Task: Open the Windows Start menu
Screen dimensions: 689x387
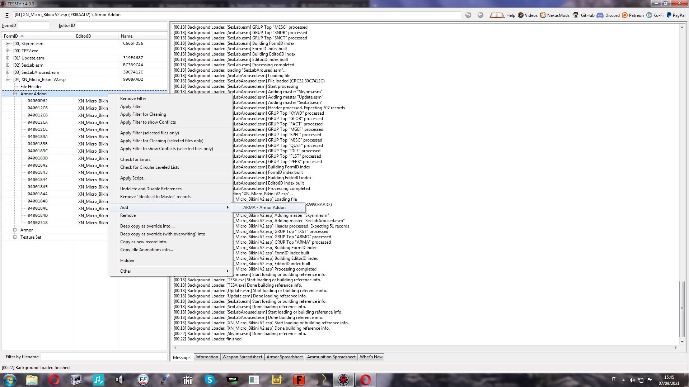Action: [10, 380]
